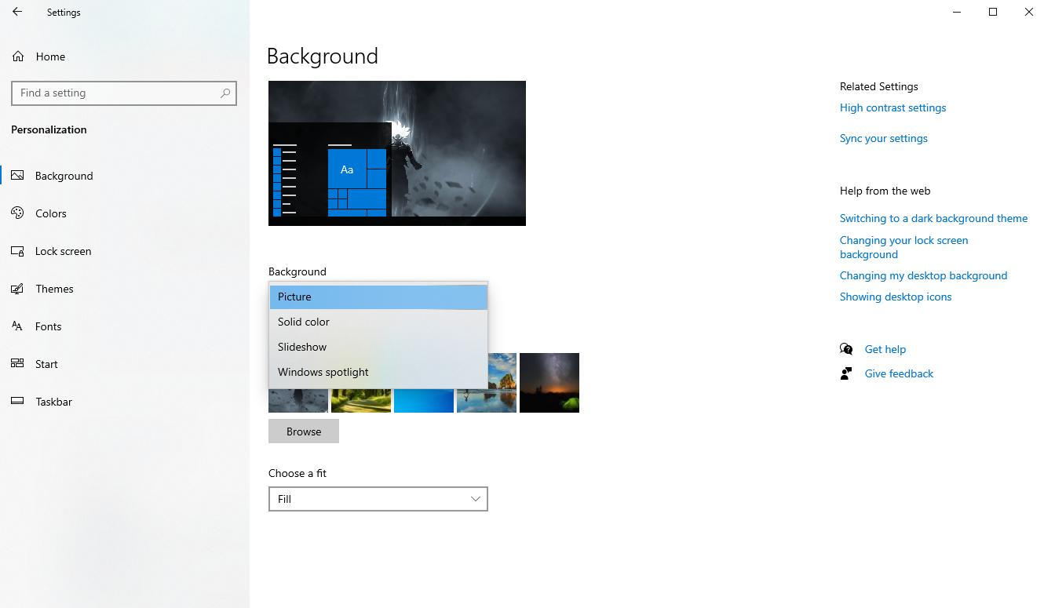Open Showing desktop icons link

896,297
